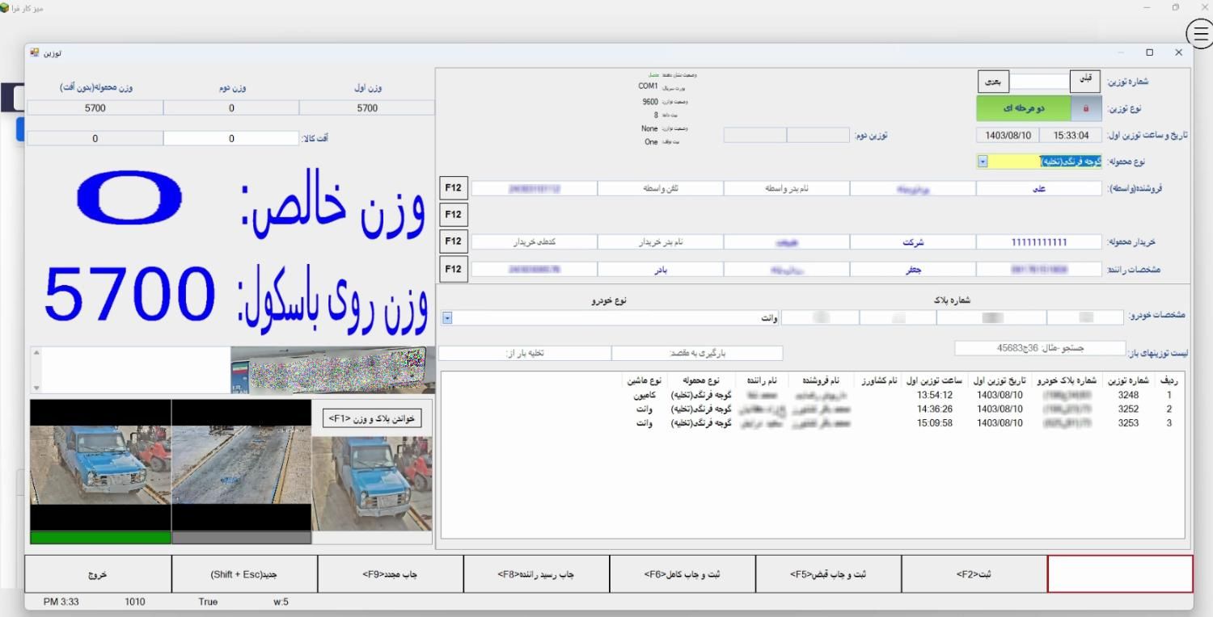
Task: Click the first weighing time 15:33:04 field
Action: 1071,135
